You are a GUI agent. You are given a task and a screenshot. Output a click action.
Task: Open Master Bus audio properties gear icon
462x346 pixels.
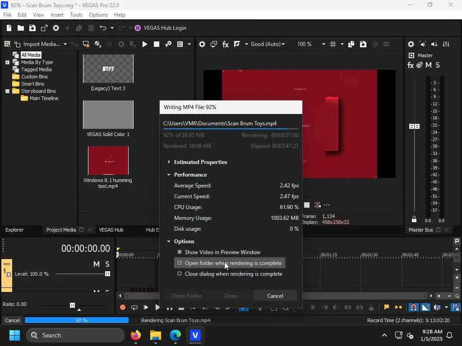point(411,44)
